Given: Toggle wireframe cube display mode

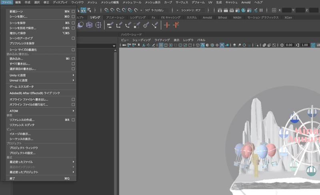Looking at the screenshot, I should pos(198,45).
